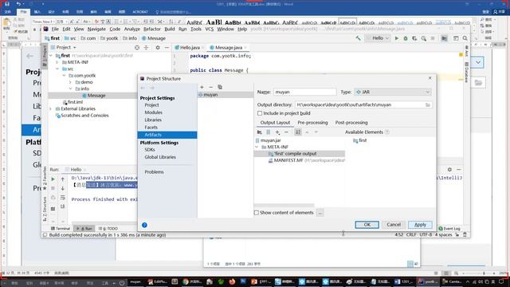Screen dimensions: 510x287
Task: Open the Problems section of Project Structure
Action: [154, 172]
